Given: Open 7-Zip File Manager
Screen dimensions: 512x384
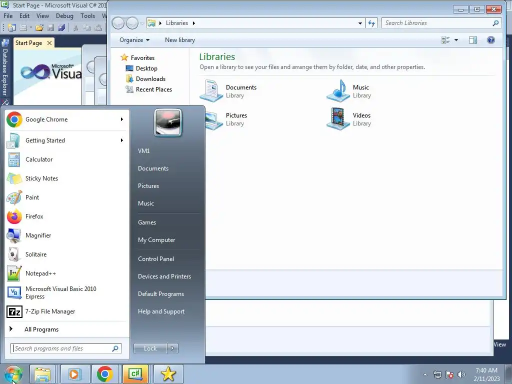Looking at the screenshot, I should click(x=67, y=311).
